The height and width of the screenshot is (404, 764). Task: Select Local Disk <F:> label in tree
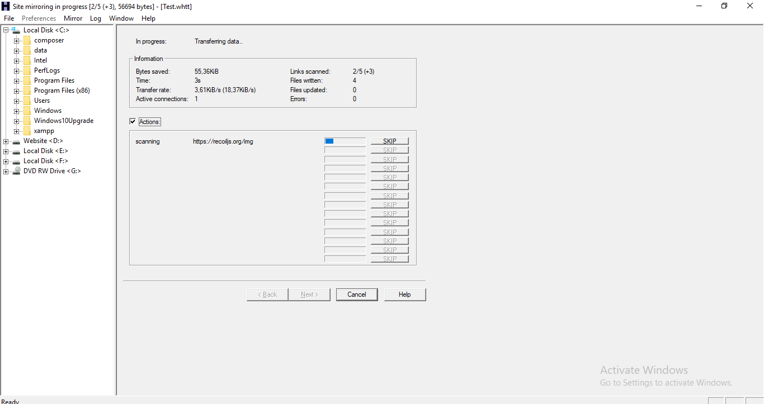[x=46, y=161]
